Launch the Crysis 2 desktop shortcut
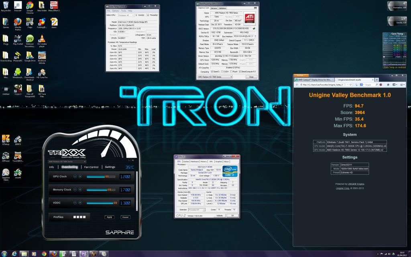 [18, 90]
